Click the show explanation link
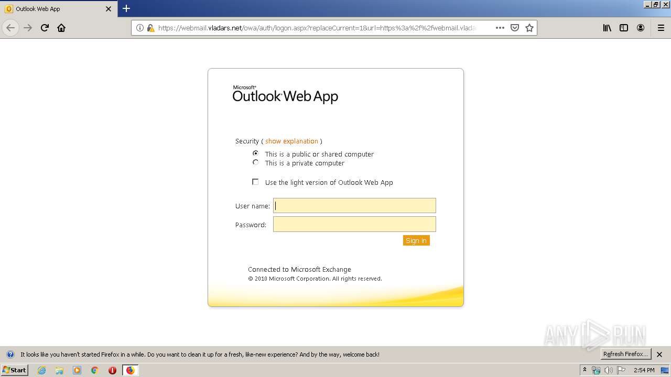Viewport: 671px width, 377px height. [x=291, y=141]
